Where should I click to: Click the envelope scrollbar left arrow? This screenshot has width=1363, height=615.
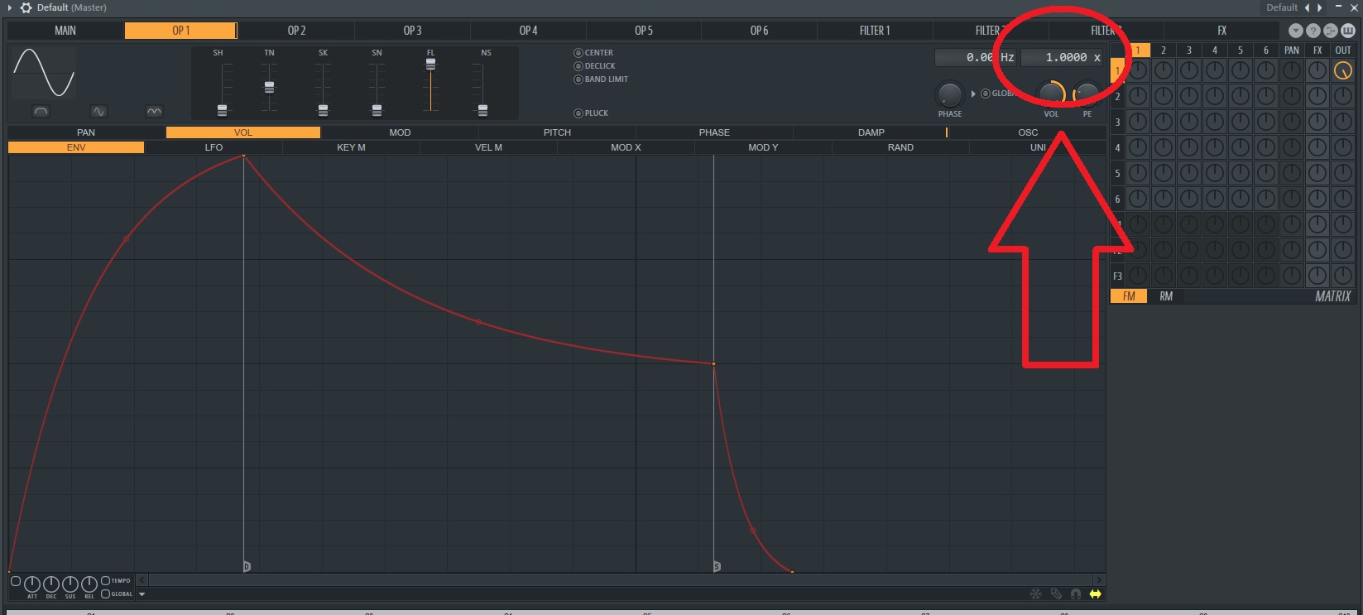(142, 580)
